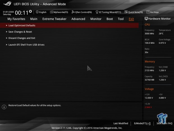This screenshot has height=131, width=174.
Task: Click CPU temperature value 28°C
Action: tap(161, 34)
